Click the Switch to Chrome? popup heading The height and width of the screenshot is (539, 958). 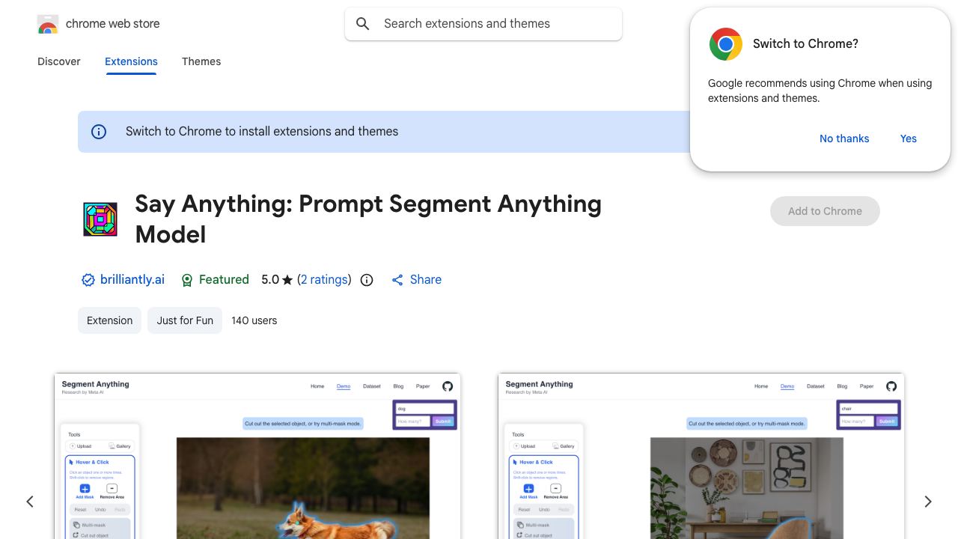click(805, 44)
